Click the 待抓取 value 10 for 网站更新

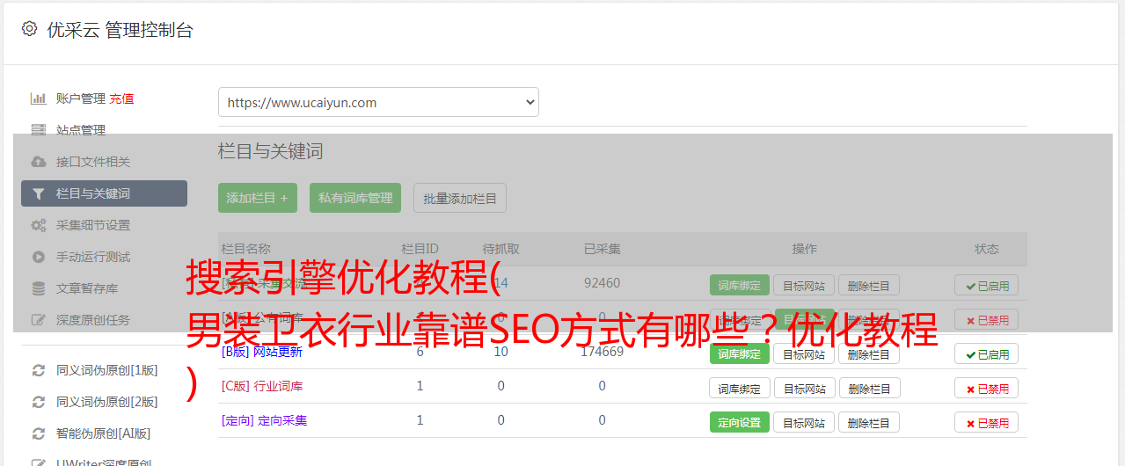click(x=500, y=352)
